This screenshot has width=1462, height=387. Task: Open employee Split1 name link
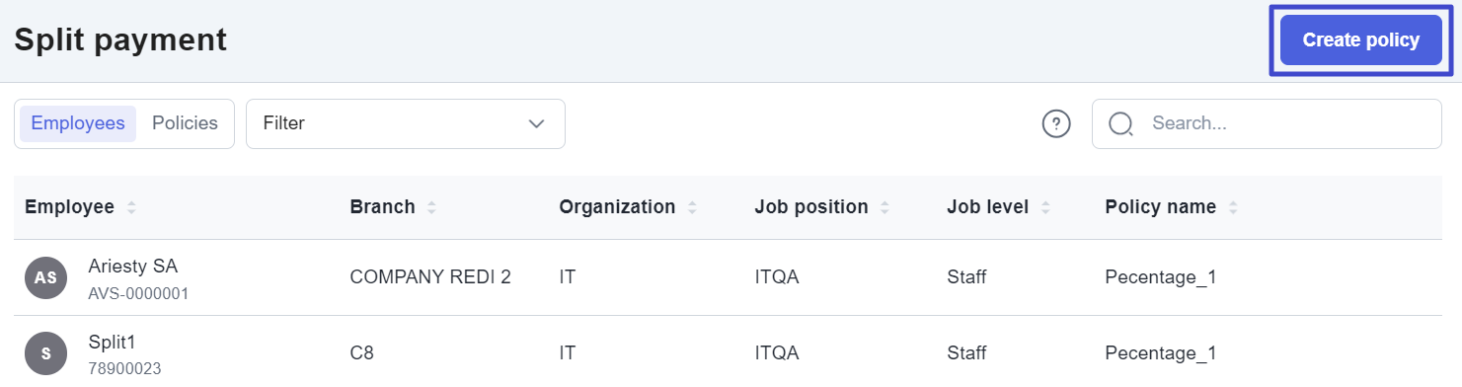pyautogui.click(x=112, y=342)
